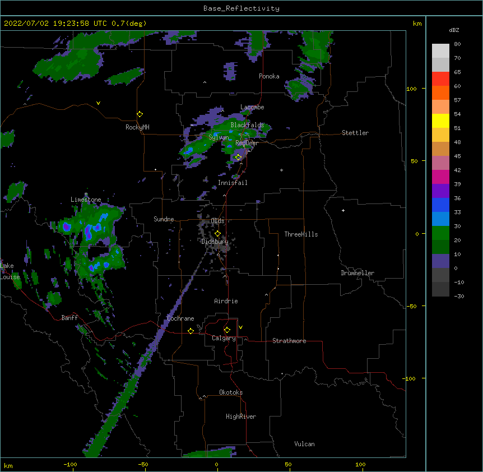The height and width of the screenshot is (472, 483).
Task: Click the RockyMH label
Action: [x=137, y=127]
